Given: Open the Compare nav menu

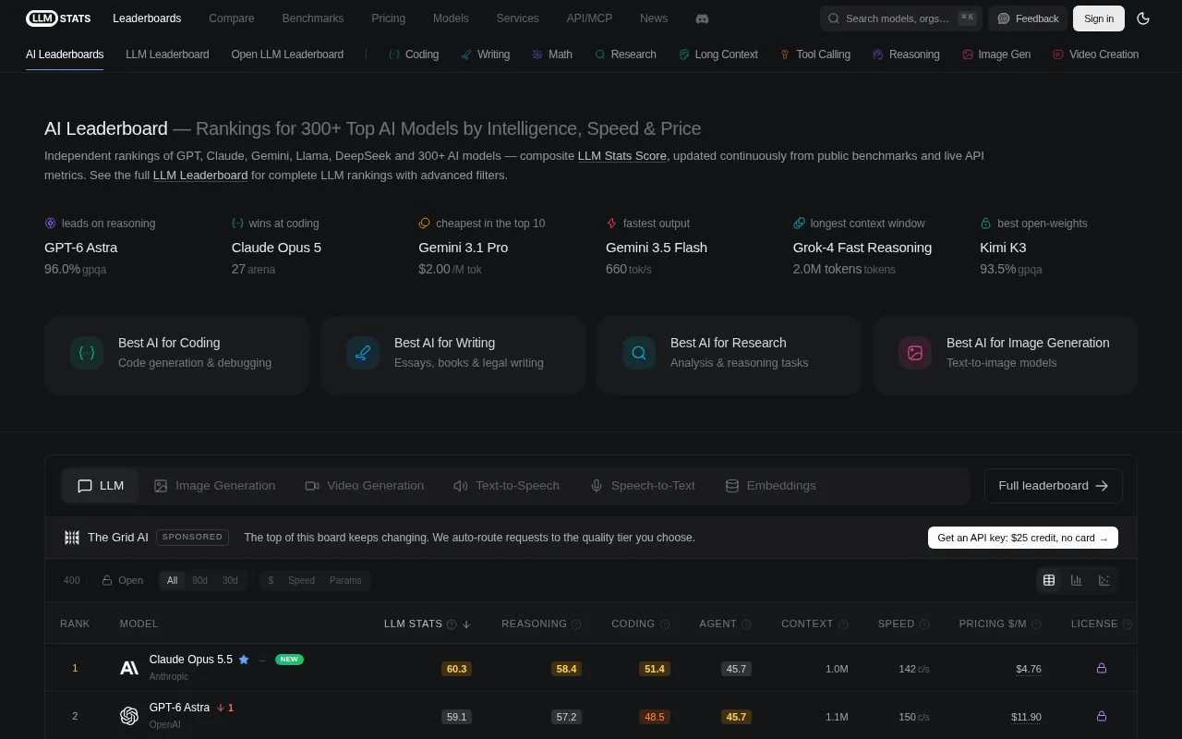Looking at the screenshot, I should pyautogui.click(x=232, y=18).
